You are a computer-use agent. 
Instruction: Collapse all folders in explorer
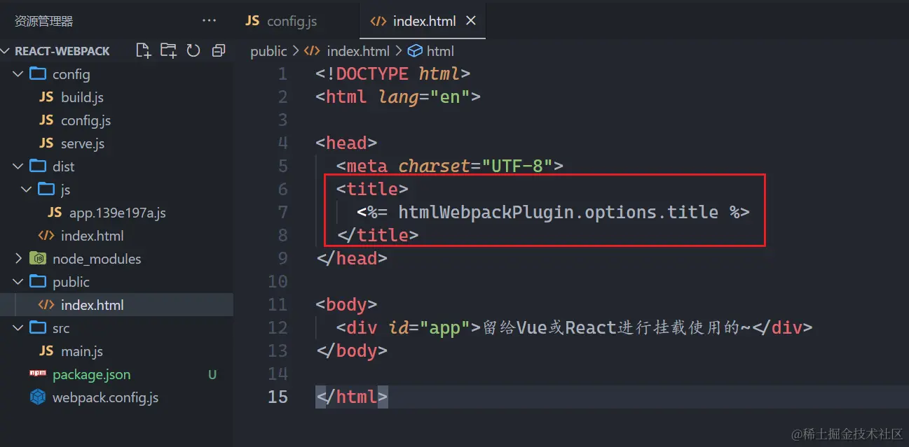click(x=219, y=50)
